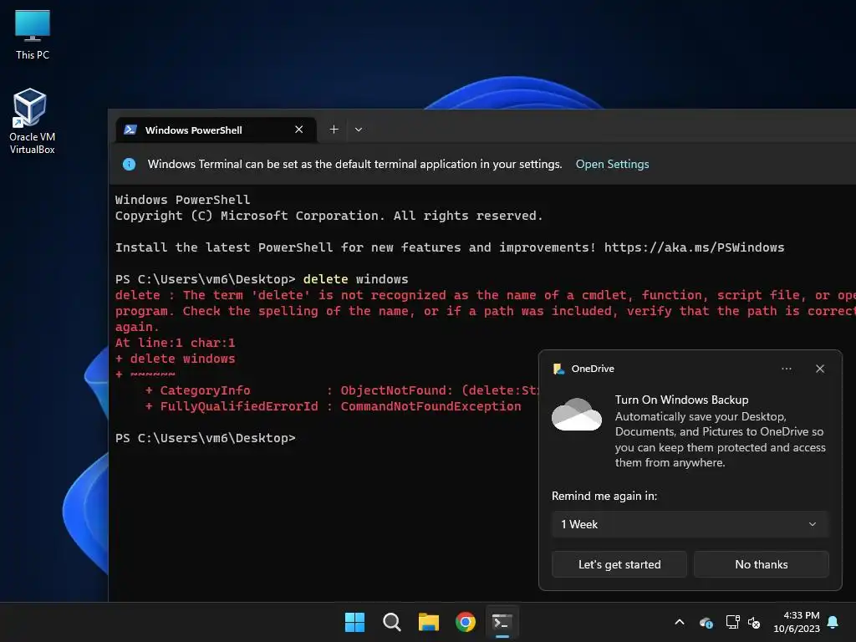Screen dimensions: 856x642
Task: Open File Explorer from taskbar
Action: coord(429,622)
